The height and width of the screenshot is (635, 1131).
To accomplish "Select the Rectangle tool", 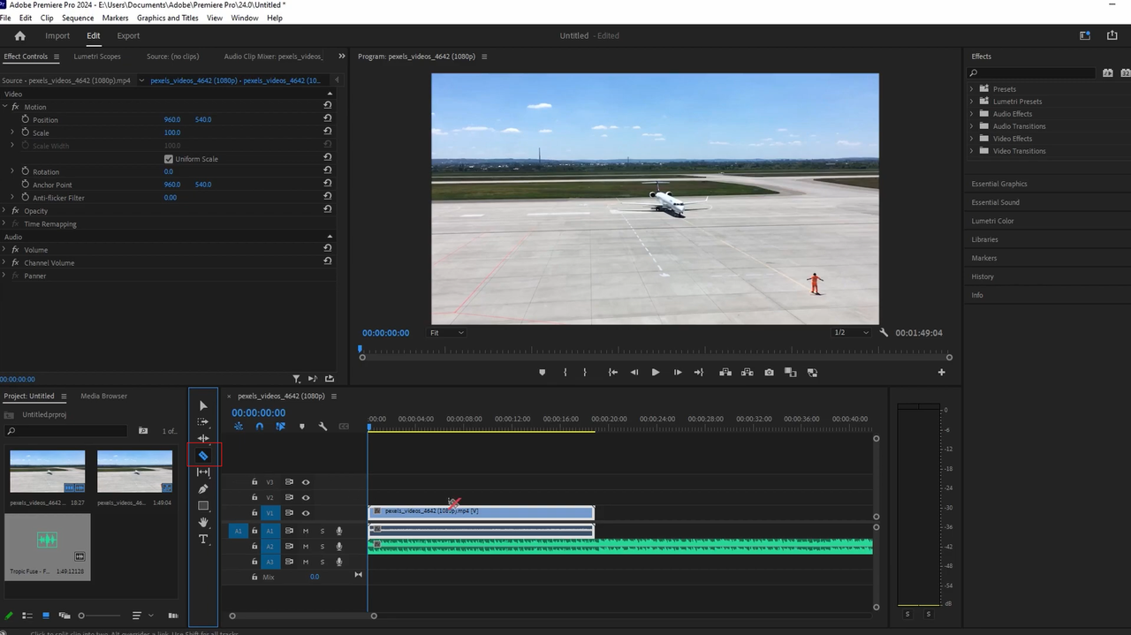I will (x=203, y=506).
